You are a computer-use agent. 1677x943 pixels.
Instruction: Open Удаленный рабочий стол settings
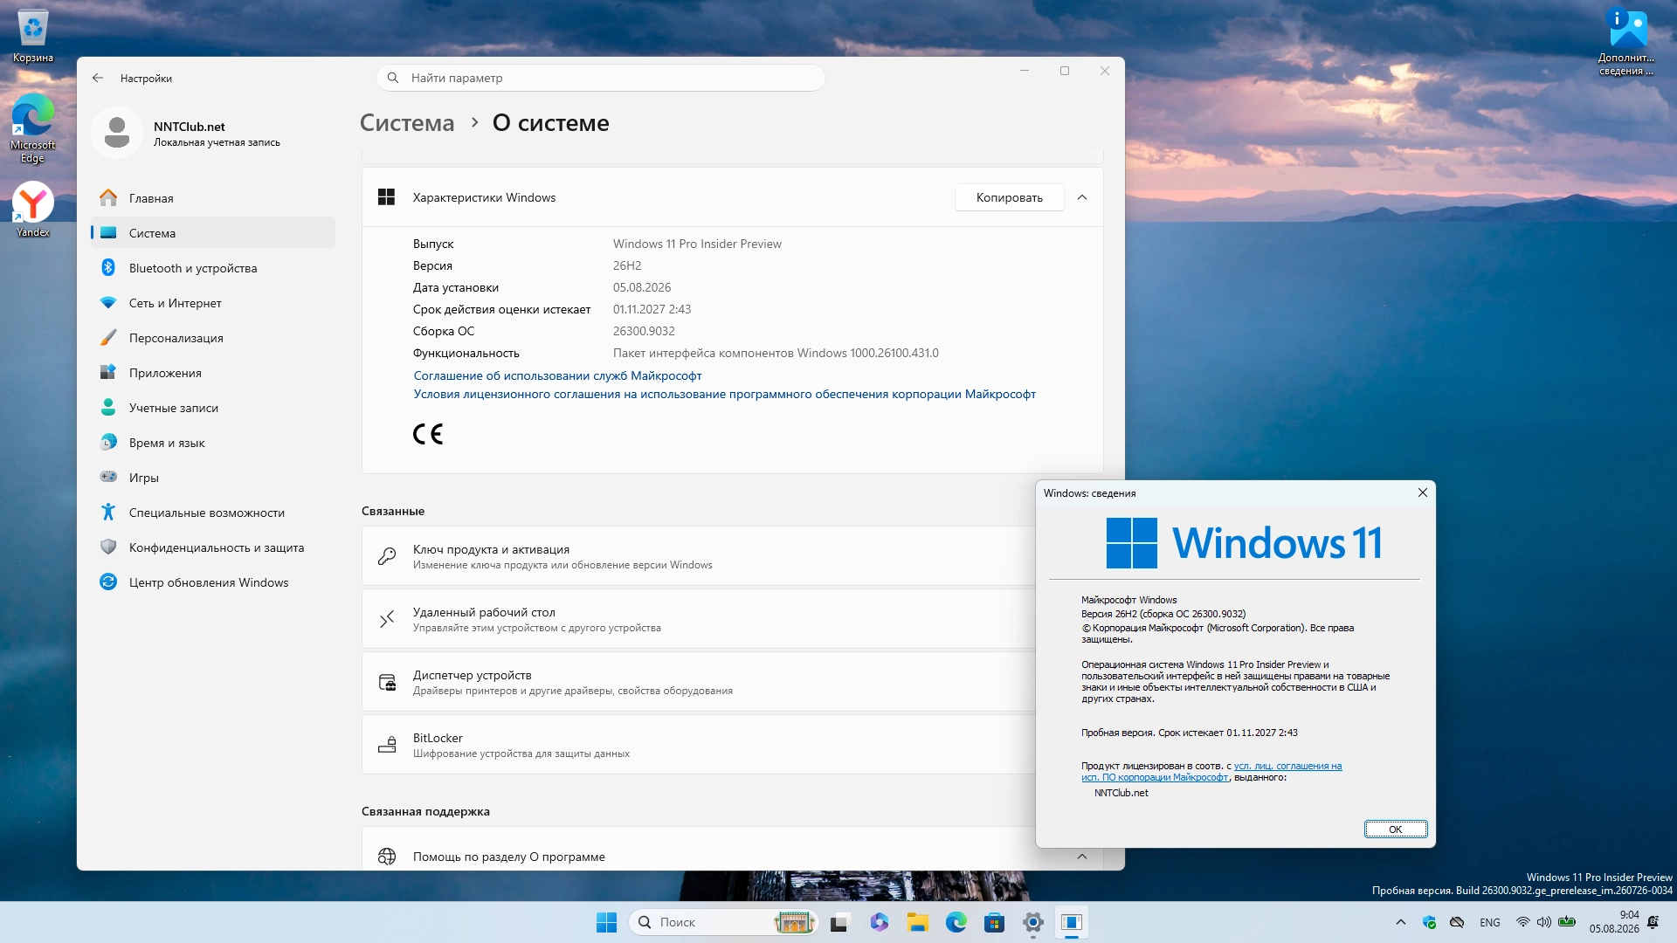pos(699,619)
